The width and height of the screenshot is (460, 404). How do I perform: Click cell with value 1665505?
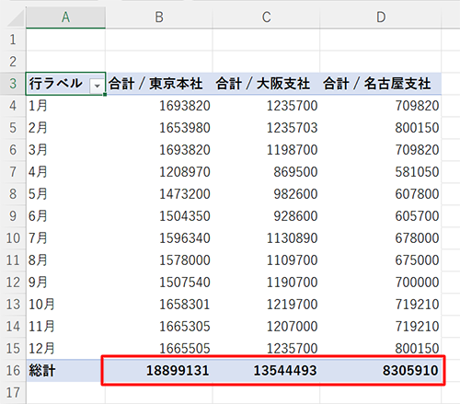tap(159, 349)
